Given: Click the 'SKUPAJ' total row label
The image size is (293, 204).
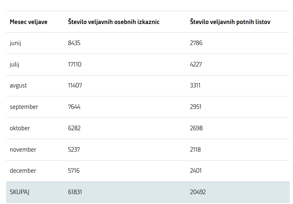Looking at the screenshot, I should coord(19,192).
